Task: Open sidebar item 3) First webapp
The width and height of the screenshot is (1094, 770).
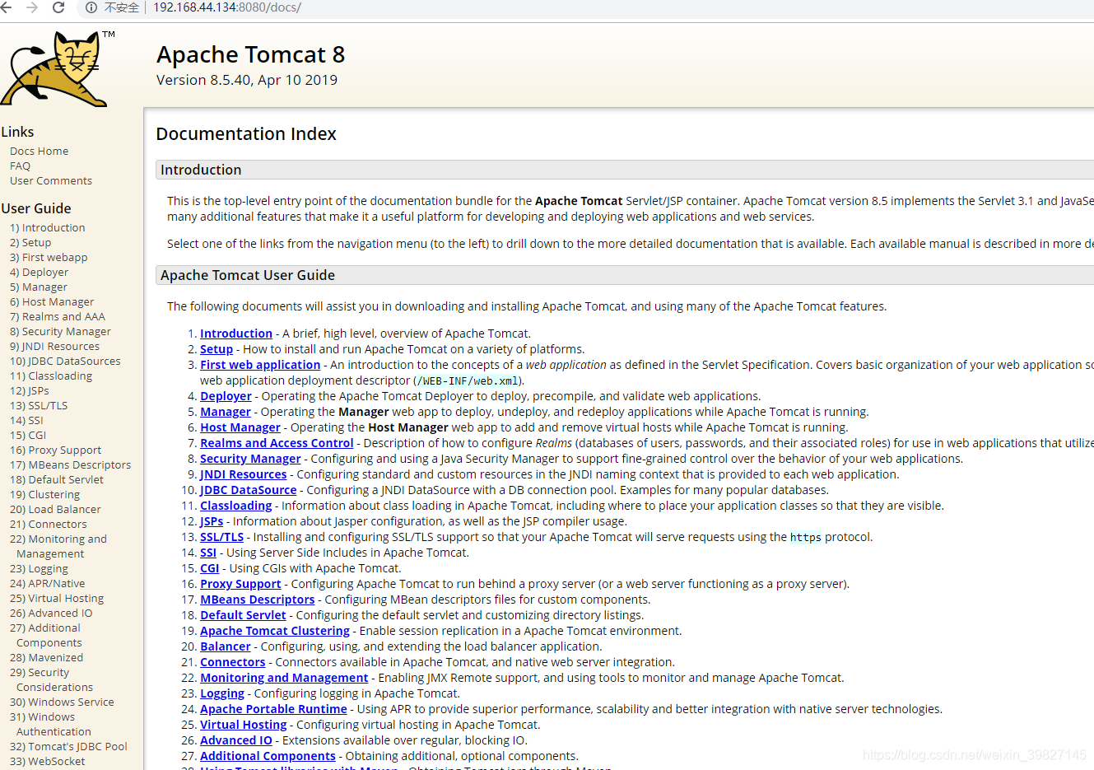Action: point(49,258)
